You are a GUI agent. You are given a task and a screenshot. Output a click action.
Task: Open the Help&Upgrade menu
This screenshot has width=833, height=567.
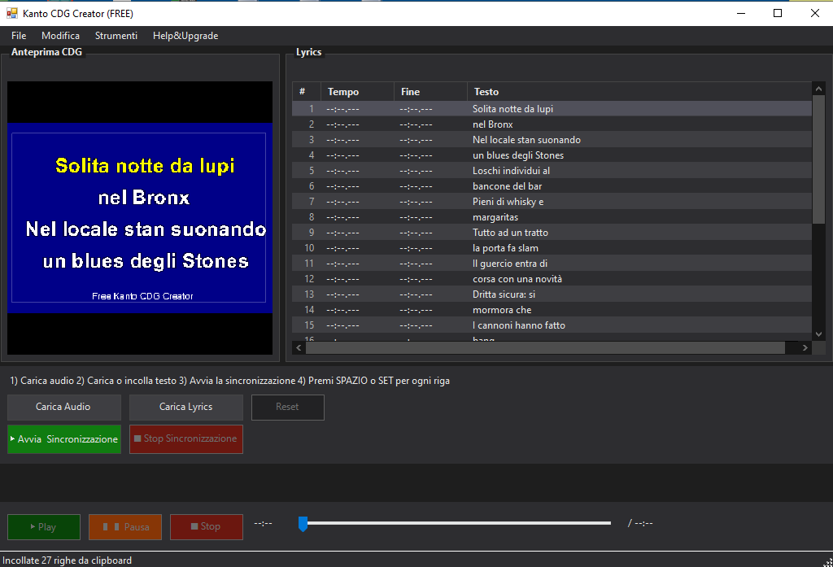(x=185, y=36)
